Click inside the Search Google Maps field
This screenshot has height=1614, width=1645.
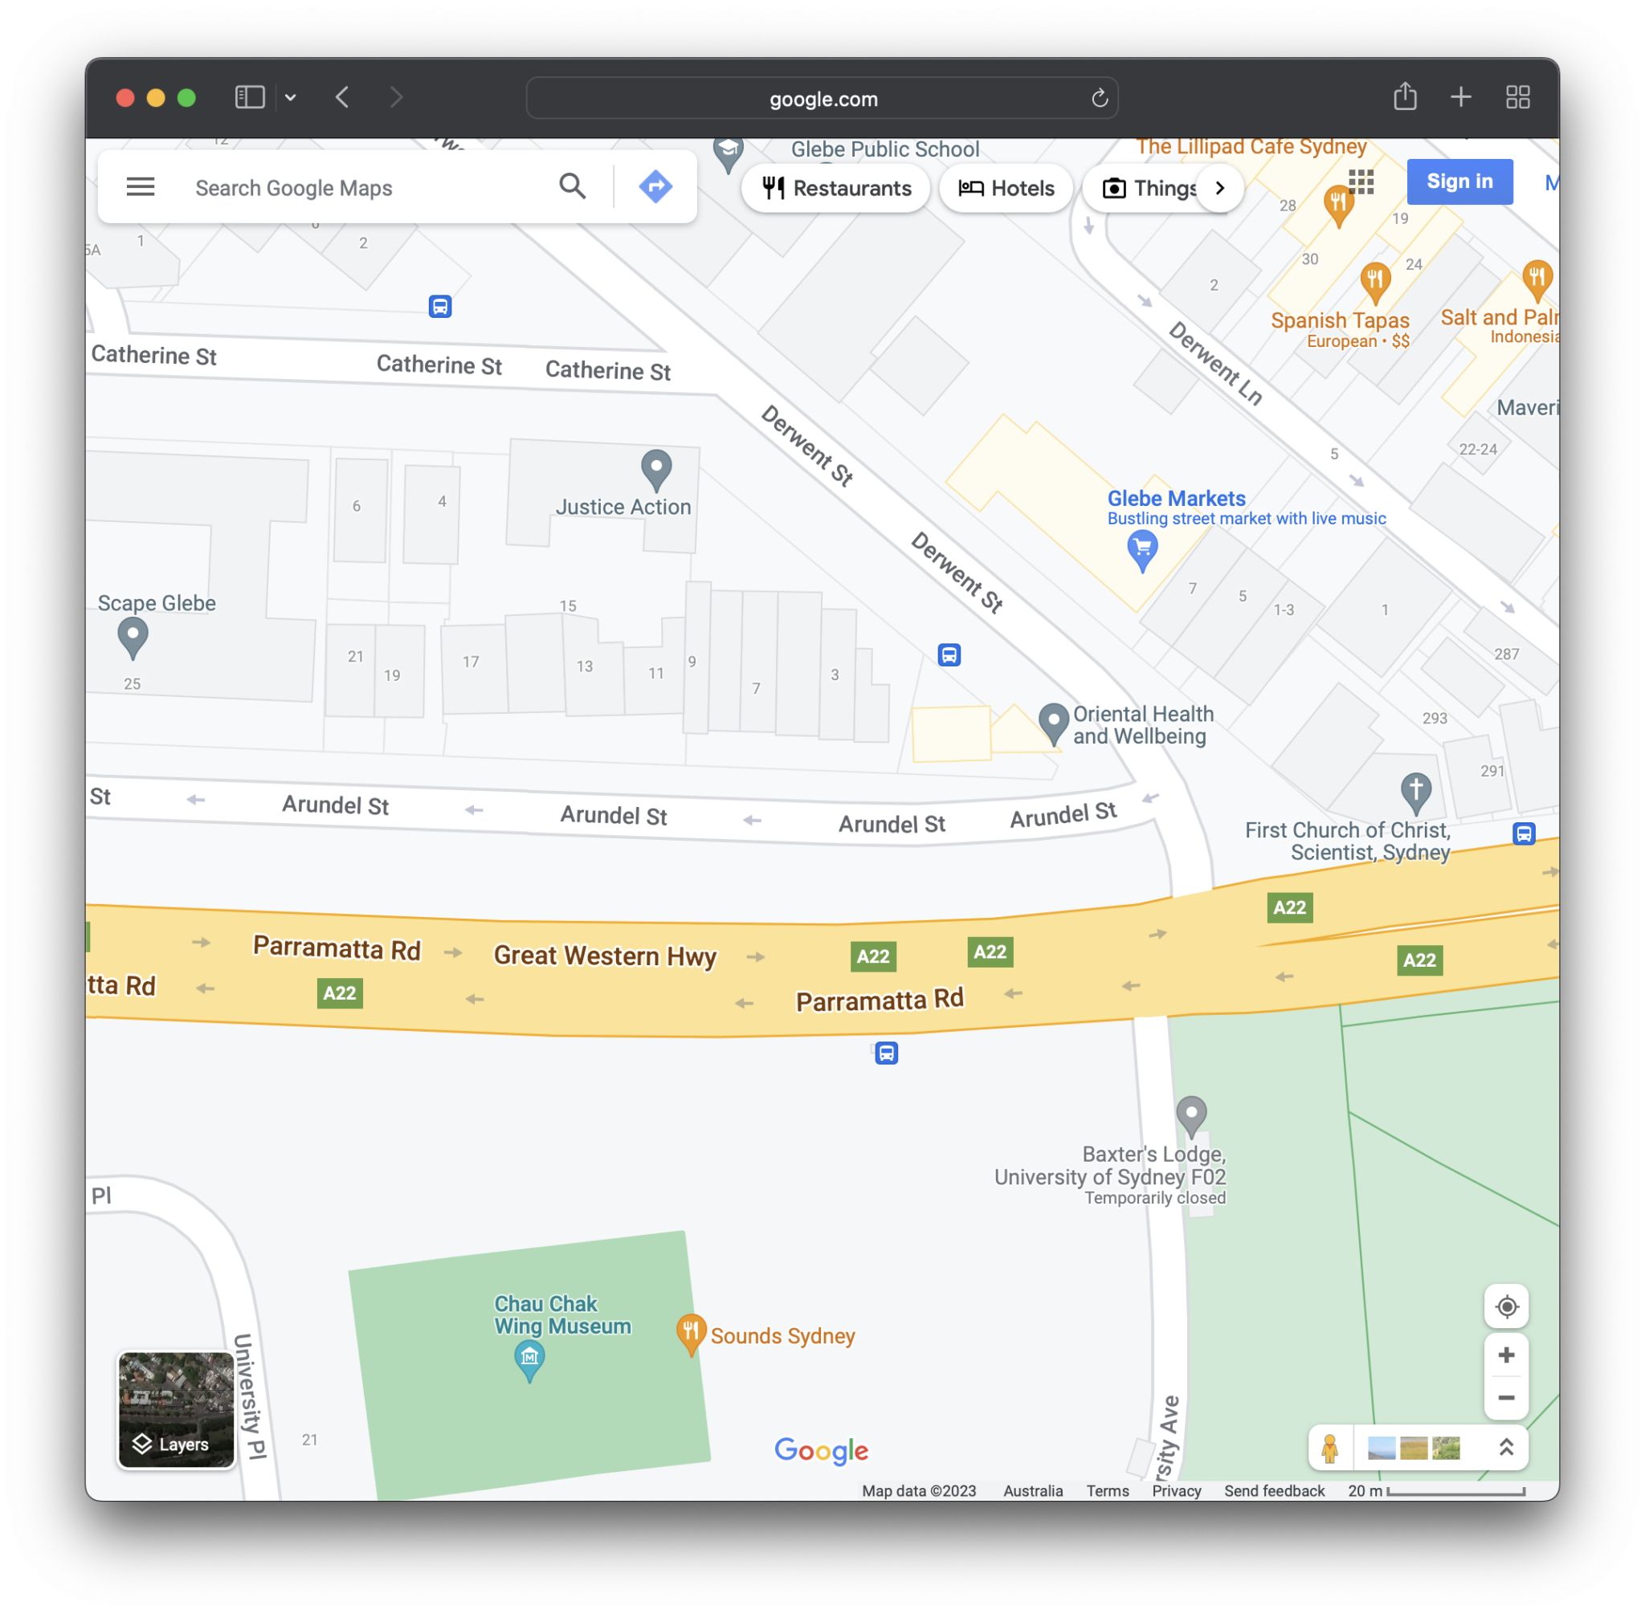(x=339, y=187)
